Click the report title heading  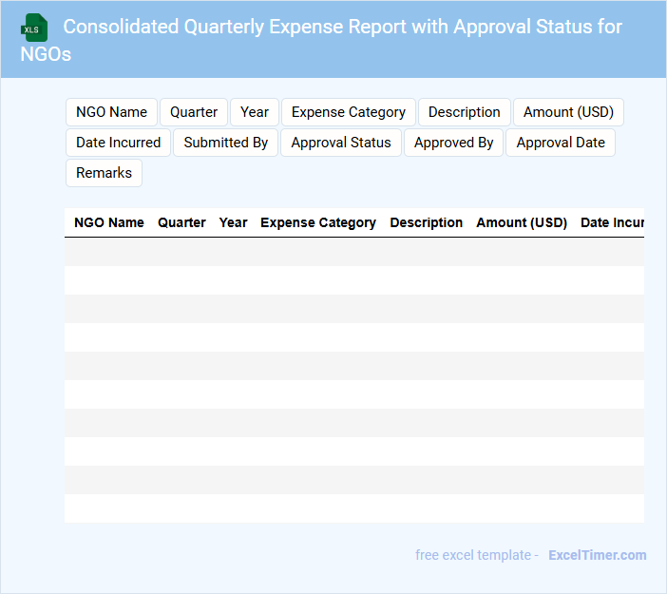pyautogui.click(x=342, y=27)
